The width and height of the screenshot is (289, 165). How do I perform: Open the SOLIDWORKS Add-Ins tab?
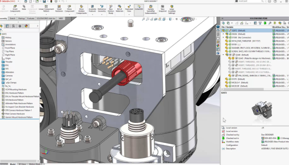click(x=46, y=18)
